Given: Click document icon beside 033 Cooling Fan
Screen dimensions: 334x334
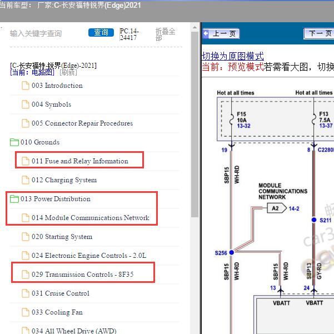Looking at the screenshot, I should (26, 312).
